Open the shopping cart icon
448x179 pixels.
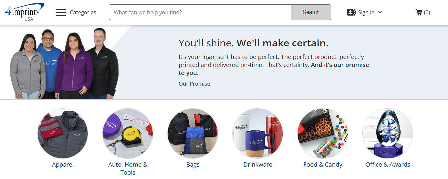[419, 12]
